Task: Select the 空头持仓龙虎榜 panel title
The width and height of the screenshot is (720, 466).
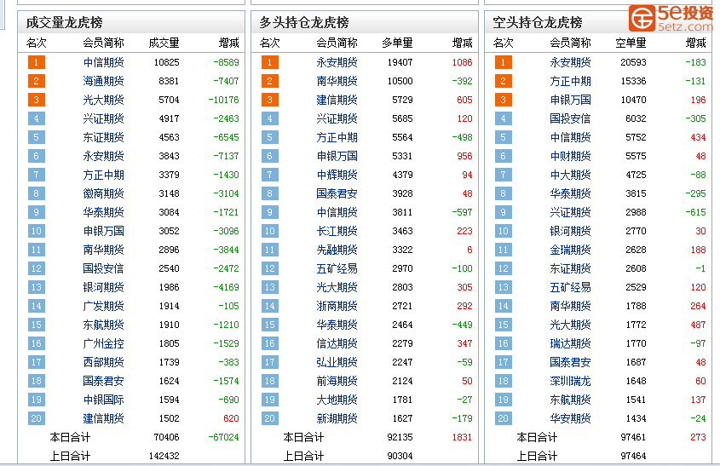Action: pyautogui.click(x=538, y=22)
